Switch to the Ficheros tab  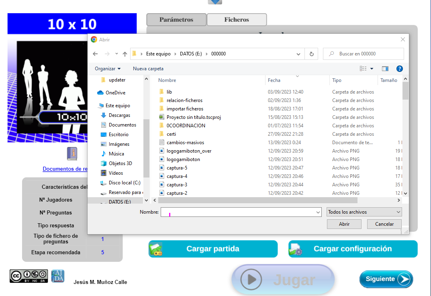coord(237,20)
